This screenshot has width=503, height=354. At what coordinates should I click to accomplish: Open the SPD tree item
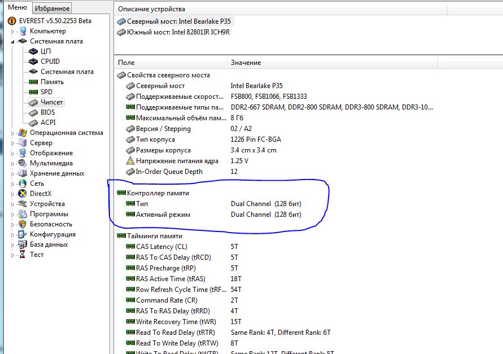pos(46,92)
